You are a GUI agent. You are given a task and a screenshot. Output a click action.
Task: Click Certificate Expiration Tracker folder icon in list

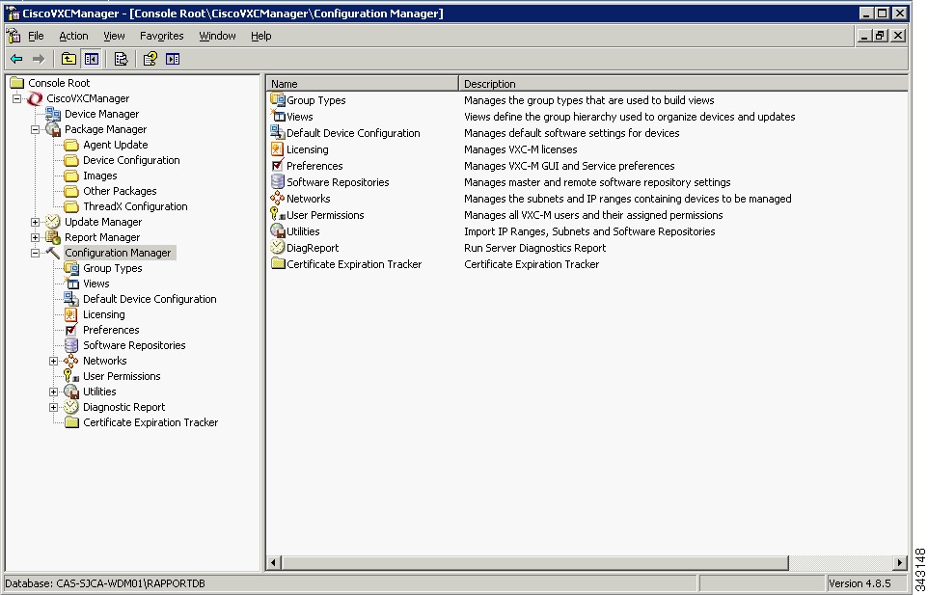point(278,264)
